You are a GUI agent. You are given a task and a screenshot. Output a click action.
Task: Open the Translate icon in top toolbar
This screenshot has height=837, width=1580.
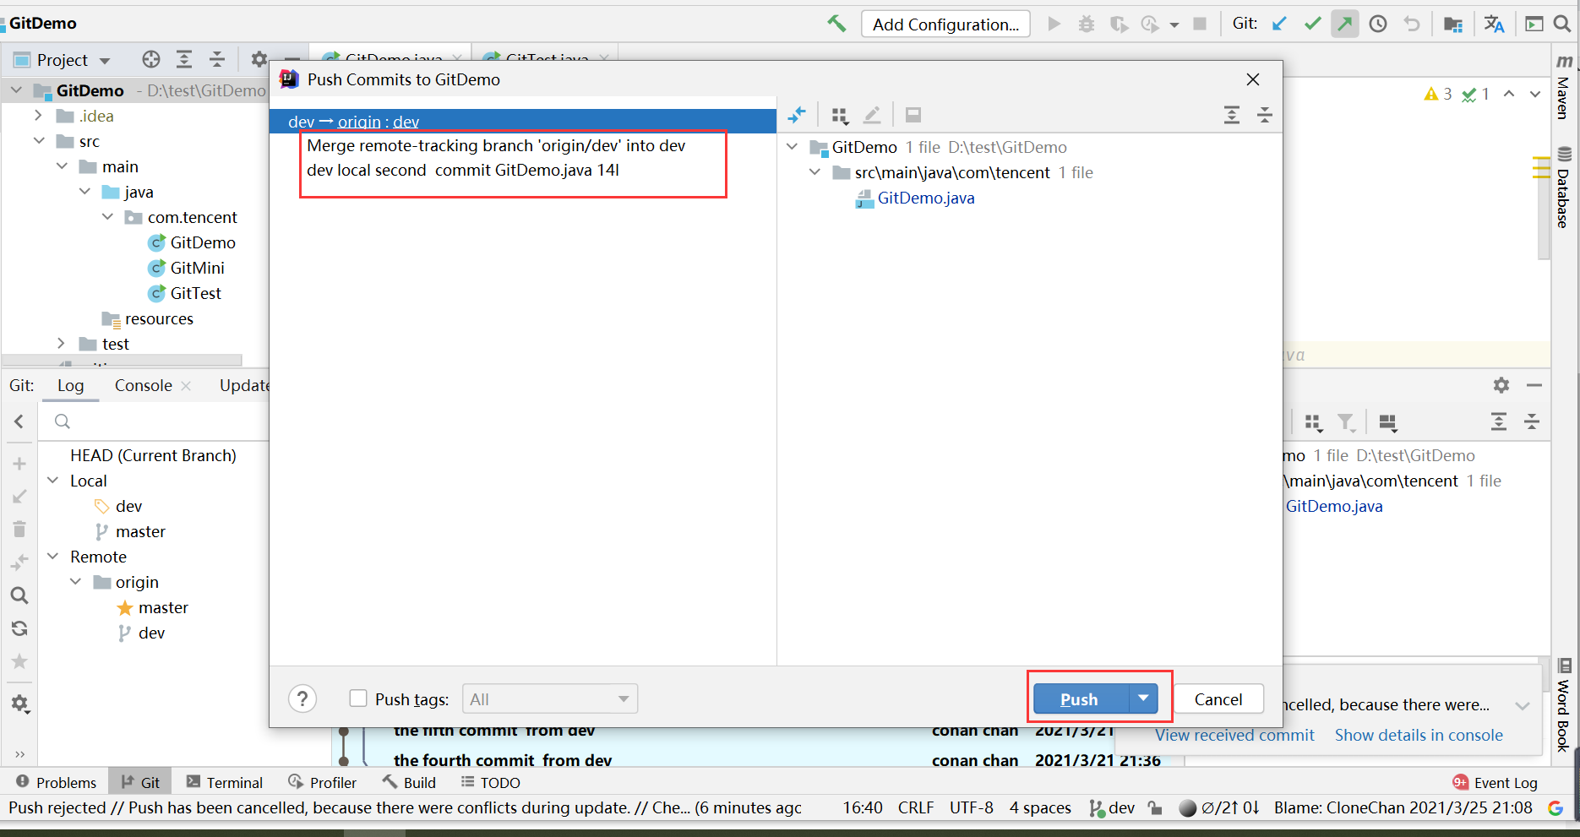tap(1494, 24)
